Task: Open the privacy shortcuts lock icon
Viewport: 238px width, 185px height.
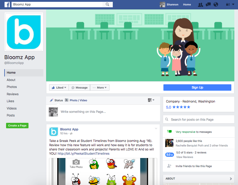Action: pyautogui.click(x=228, y=5)
